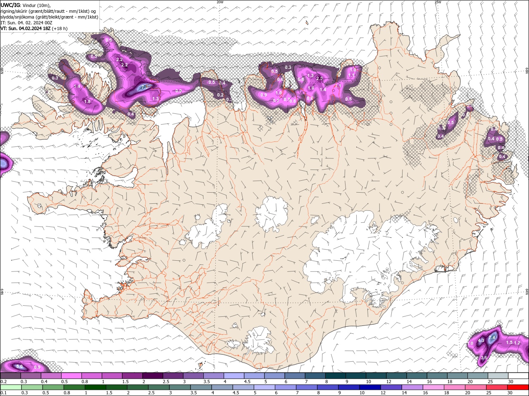Pick dark teal snow swatch between 8 and 9
The image size is (529, 396).
coord(336,376)
